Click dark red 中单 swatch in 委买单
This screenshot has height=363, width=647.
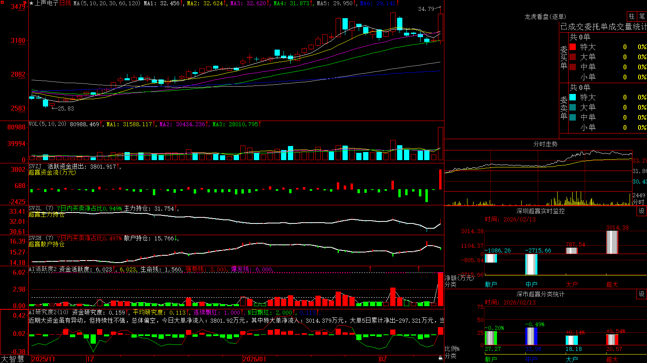(x=573, y=67)
